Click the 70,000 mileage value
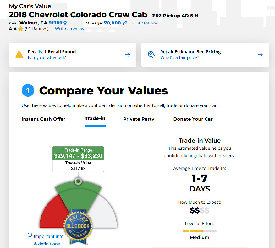Image resolution: width=275 pixels, height=248 pixels. (x=113, y=23)
